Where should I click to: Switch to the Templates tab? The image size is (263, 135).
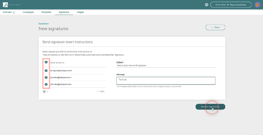46,12
